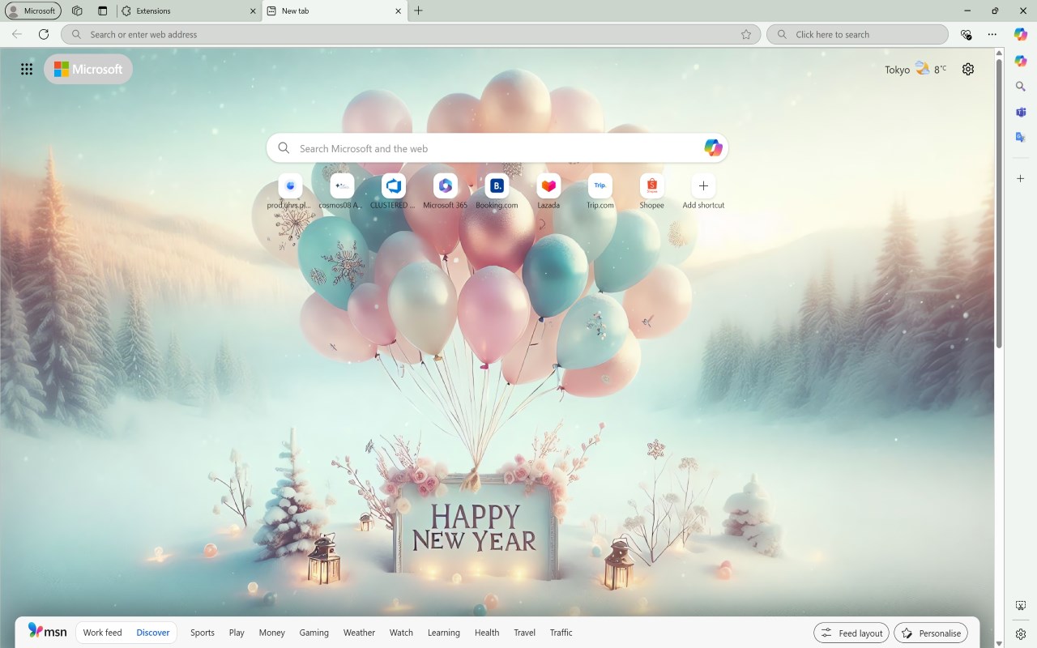Open the Microsoft profile button
The image size is (1037, 648).
tap(33, 11)
